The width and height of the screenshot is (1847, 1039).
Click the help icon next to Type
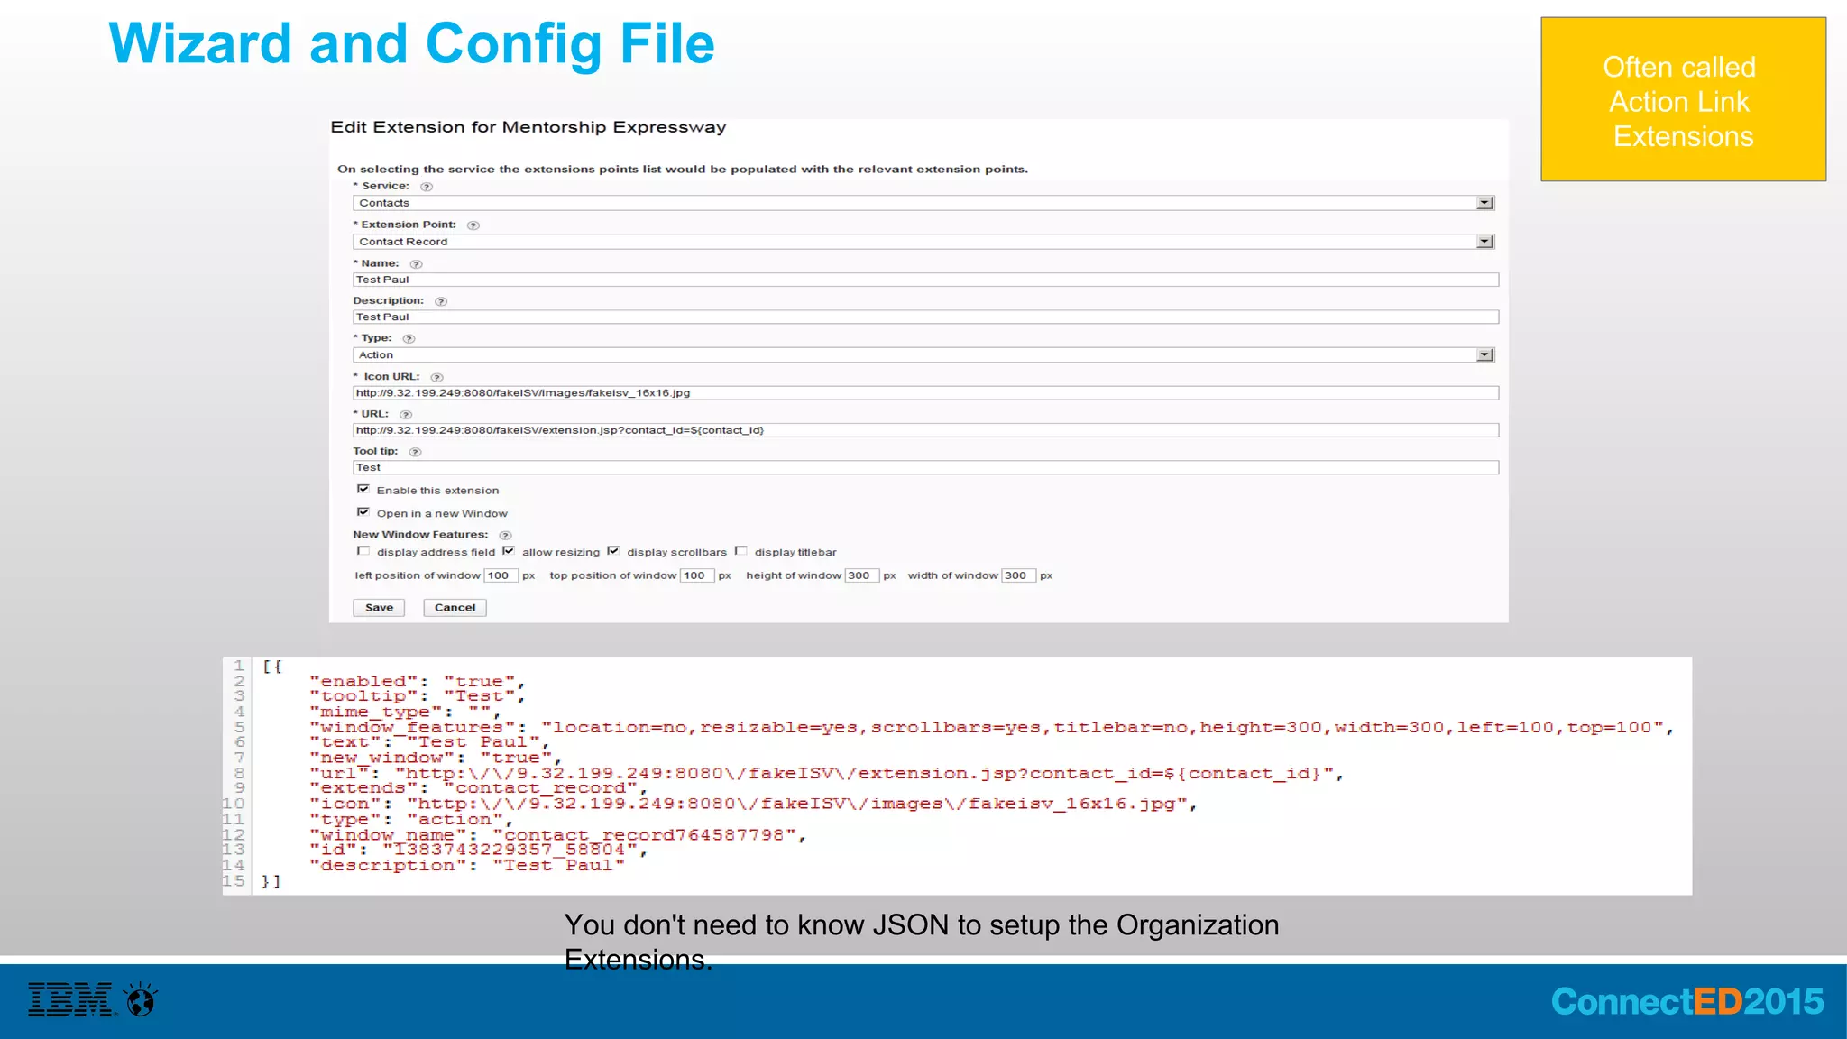[x=409, y=339]
